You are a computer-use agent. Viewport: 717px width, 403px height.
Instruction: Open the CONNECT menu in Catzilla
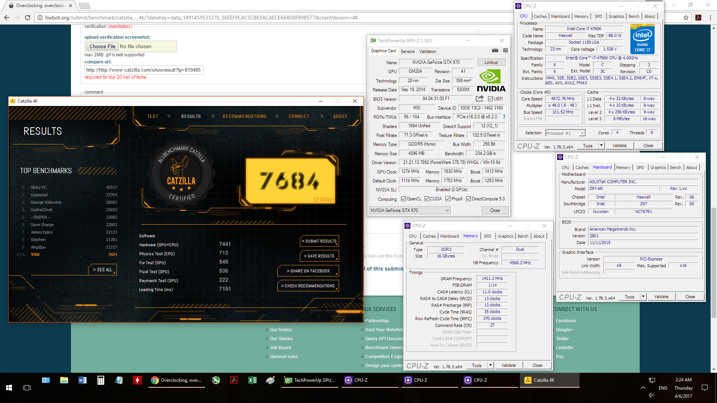pyautogui.click(x=299, y=116)
